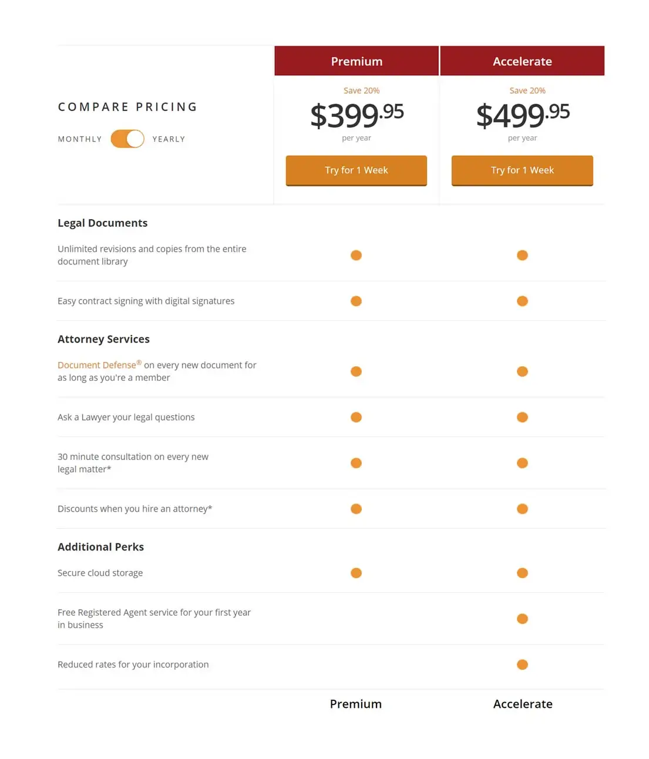
Task: Click the $399.95 Premium yearly price
Action: click(x=357, y=115)
